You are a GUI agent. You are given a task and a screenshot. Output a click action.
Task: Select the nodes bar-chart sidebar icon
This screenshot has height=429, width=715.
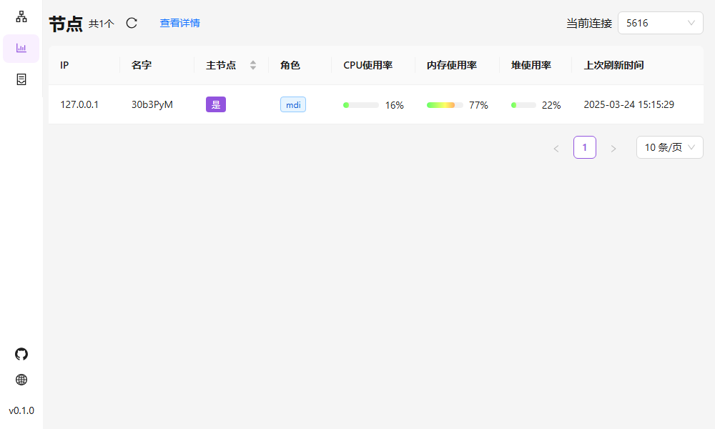(21, 48)
